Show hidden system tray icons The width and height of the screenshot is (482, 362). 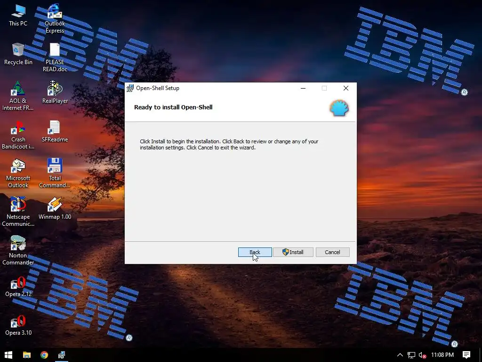tap(400, 355)
